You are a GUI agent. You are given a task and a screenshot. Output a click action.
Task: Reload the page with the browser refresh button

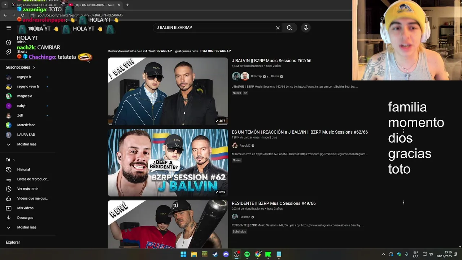tap(22, 15)
